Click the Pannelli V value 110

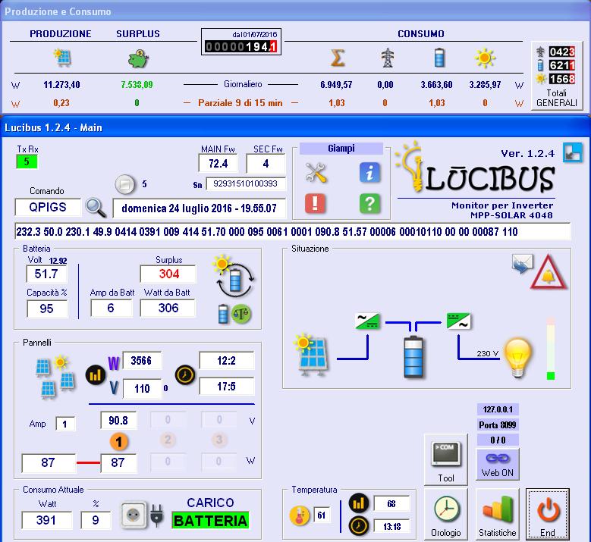coord(142,388)
